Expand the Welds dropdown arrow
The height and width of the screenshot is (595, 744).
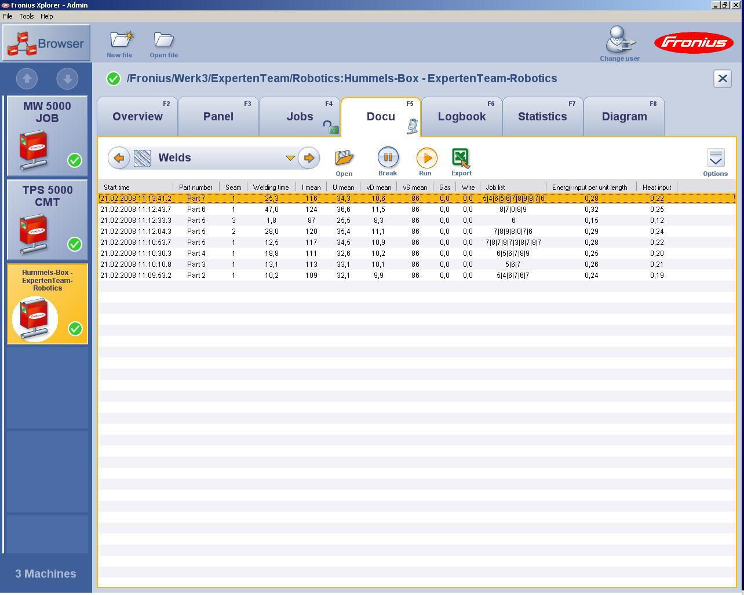click(290, 158)
